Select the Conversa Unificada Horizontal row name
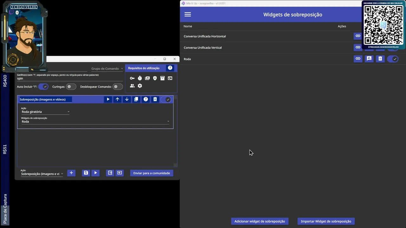 pyautogui.click(x=205, y=36)
